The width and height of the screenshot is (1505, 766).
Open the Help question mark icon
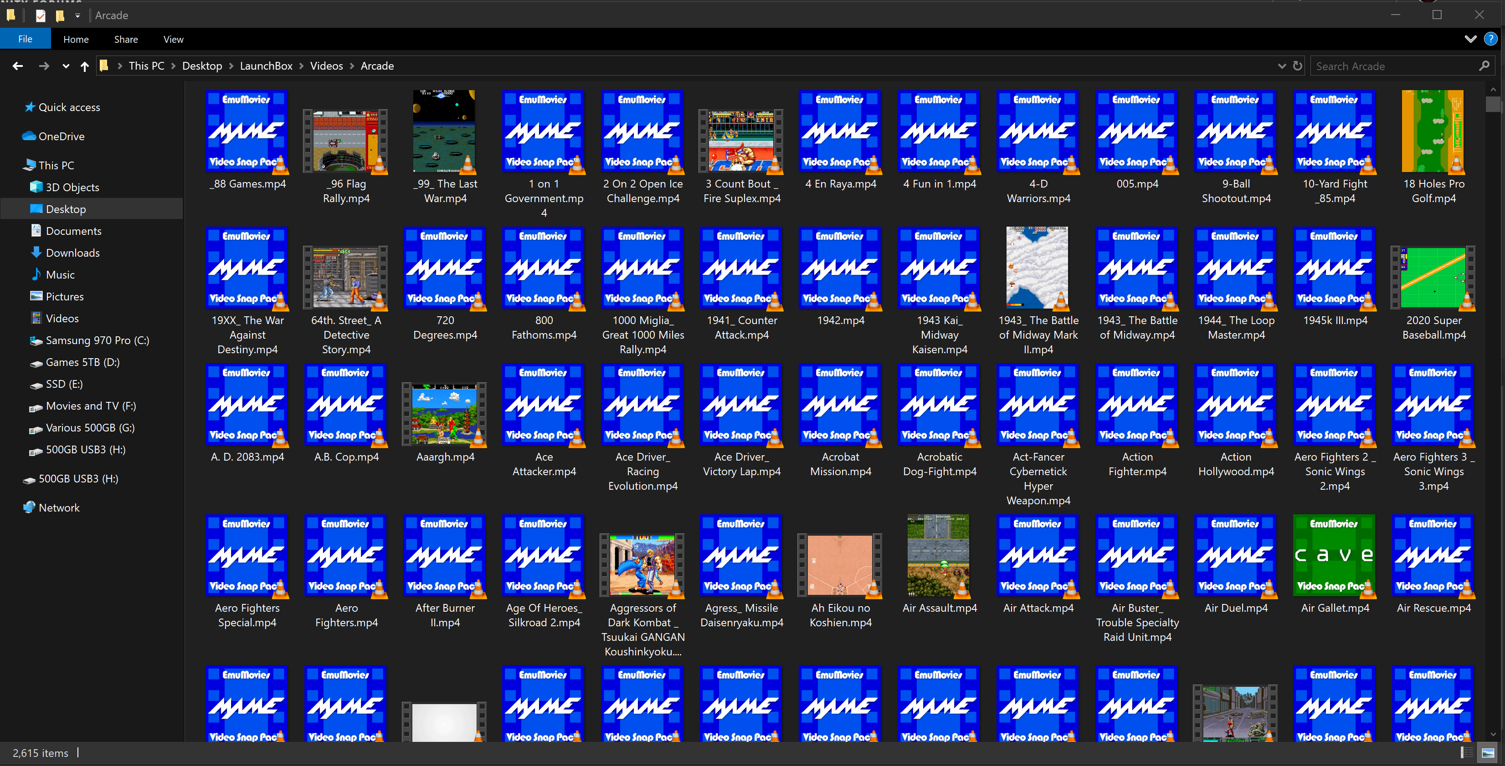tap(1490, 39)
